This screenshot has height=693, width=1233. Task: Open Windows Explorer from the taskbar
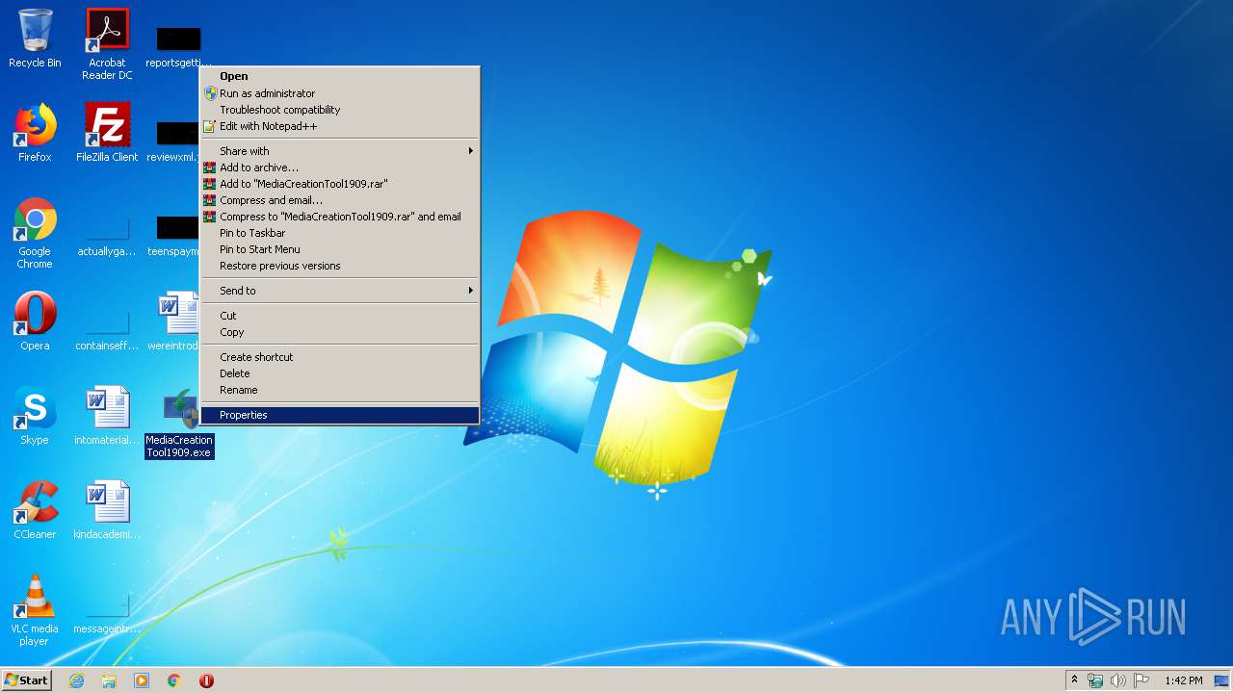click(x=109, y=680)
